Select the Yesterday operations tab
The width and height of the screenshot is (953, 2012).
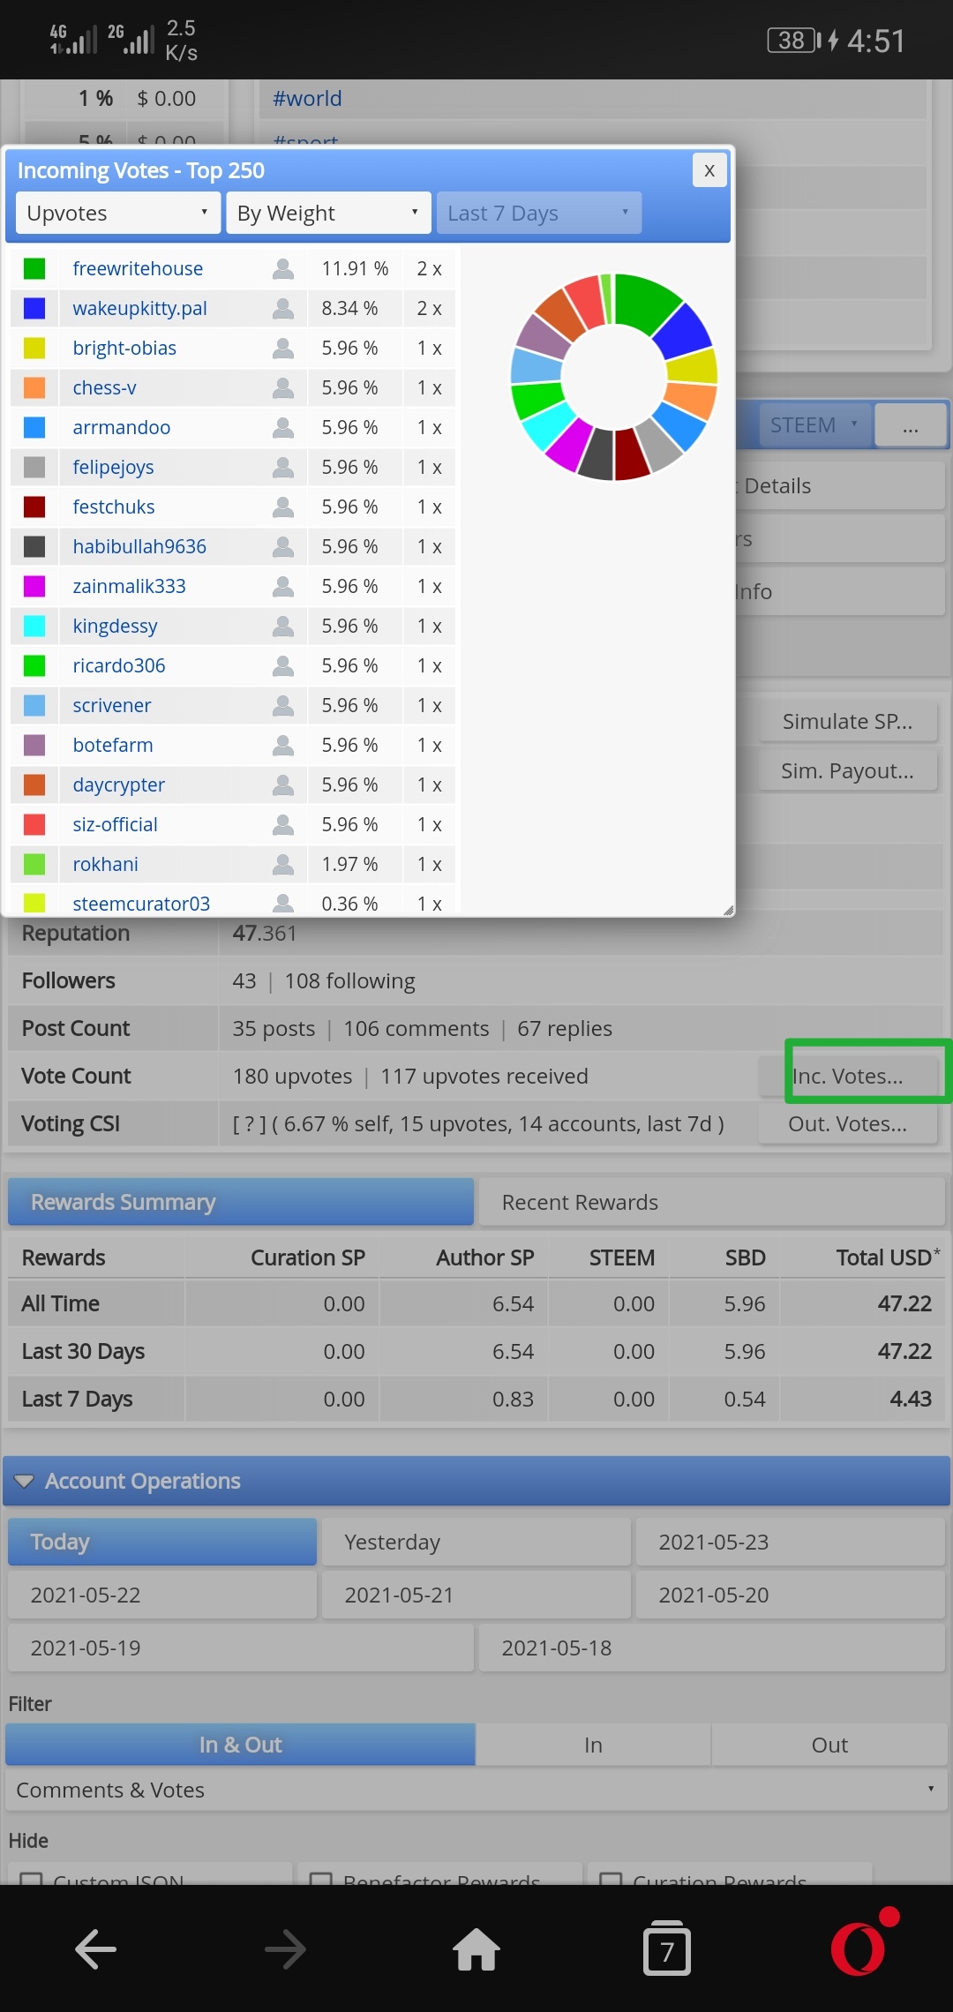click(476, 1542)
